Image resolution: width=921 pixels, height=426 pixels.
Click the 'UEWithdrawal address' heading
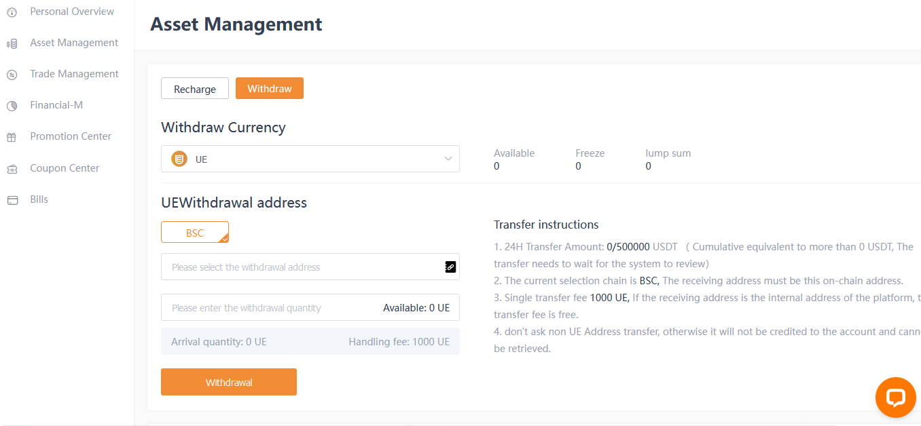click(x=234, y=202)
